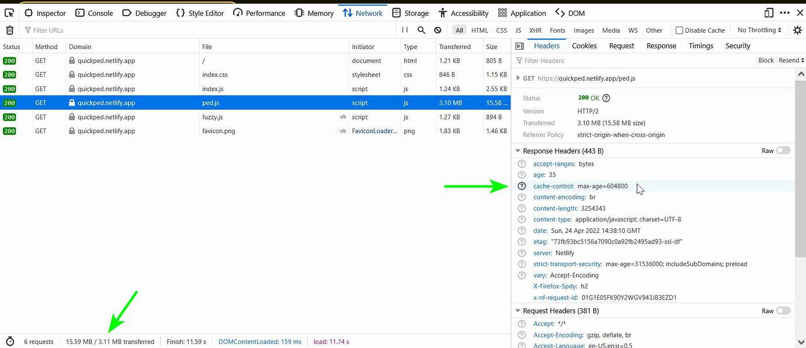806x348 pixels.
Task: Filter requests by Images type
Action: click(583, 30)
